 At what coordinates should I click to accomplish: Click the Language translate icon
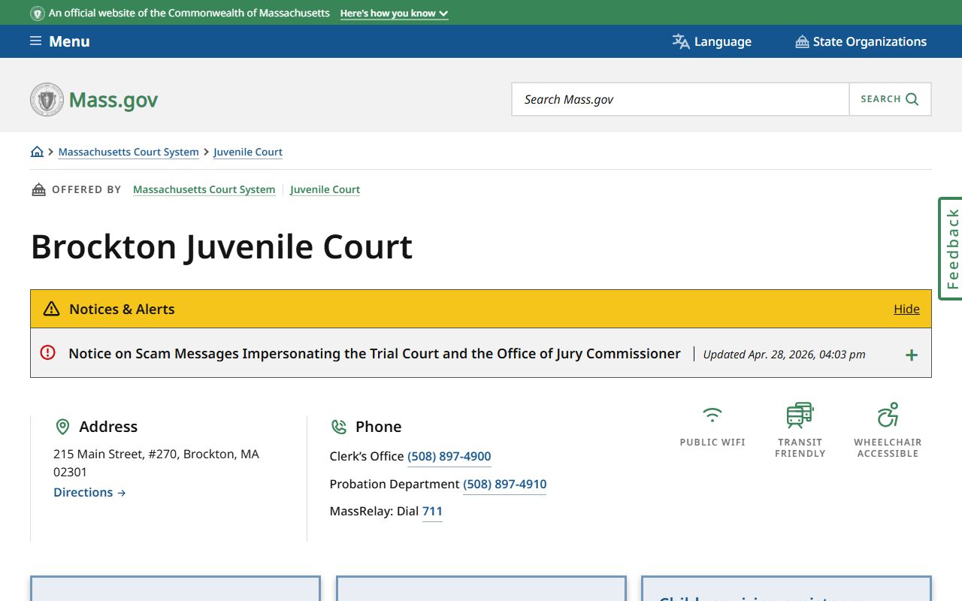click(681, 41)
